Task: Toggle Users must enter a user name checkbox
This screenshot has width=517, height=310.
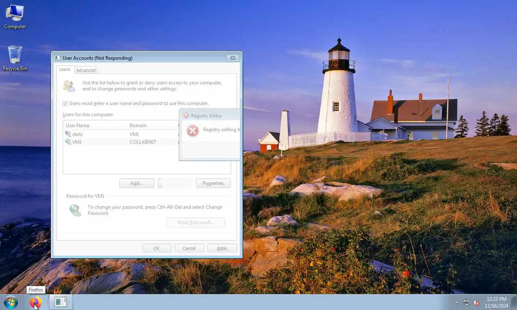Action: pyautogui.click(x=65, y=103)
